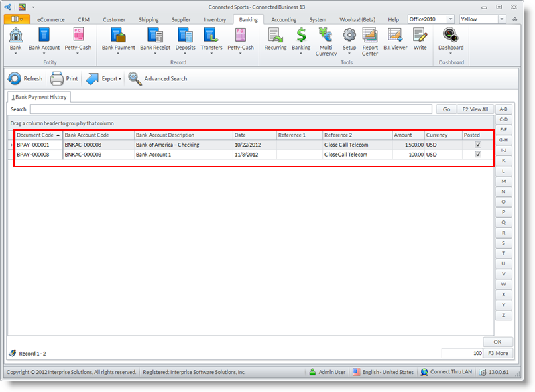Open the Deposits ribbon icon
The height and width of the screenshot is (392, 535).
tap(185, 37)
